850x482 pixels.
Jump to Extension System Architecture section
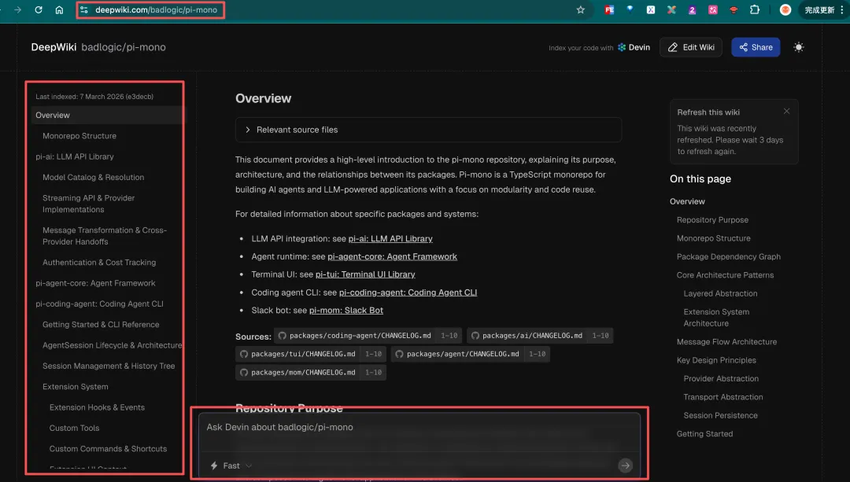click(716, 318)
